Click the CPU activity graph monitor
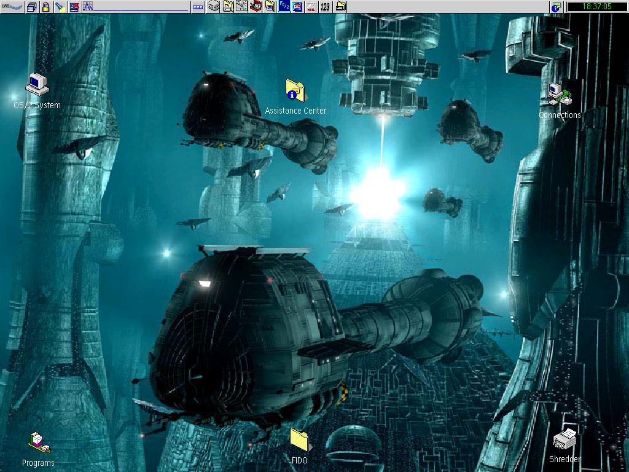The image size is (629, 472). (x=136, y=6)
